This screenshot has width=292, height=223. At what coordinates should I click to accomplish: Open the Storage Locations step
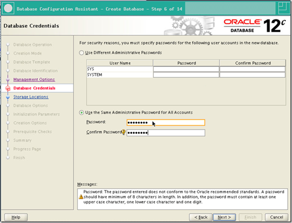tap(31, 97)
